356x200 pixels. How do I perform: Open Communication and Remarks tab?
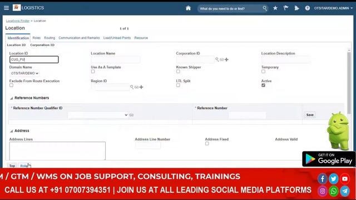pos(79,38)
